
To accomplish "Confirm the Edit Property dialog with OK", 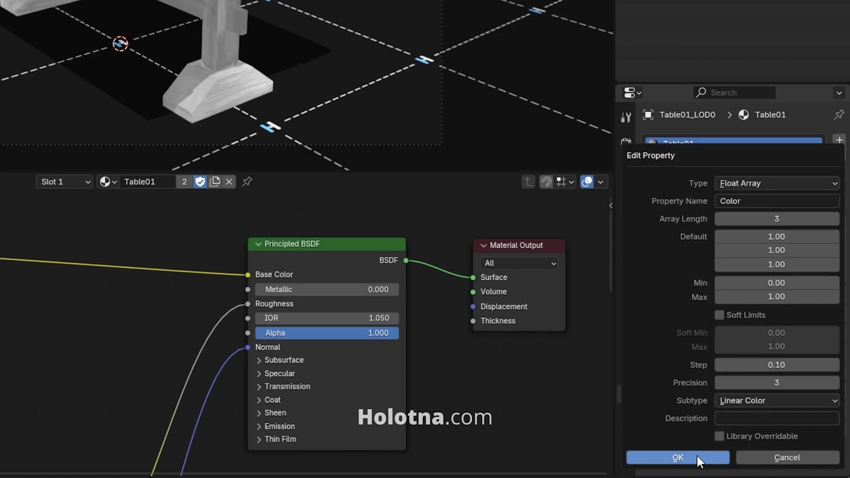I will click(x=677, y=457).
